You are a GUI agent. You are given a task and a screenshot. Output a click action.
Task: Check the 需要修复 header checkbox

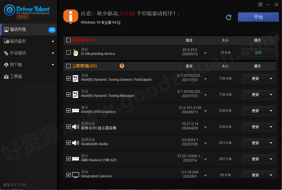click(x=68, y=40)
